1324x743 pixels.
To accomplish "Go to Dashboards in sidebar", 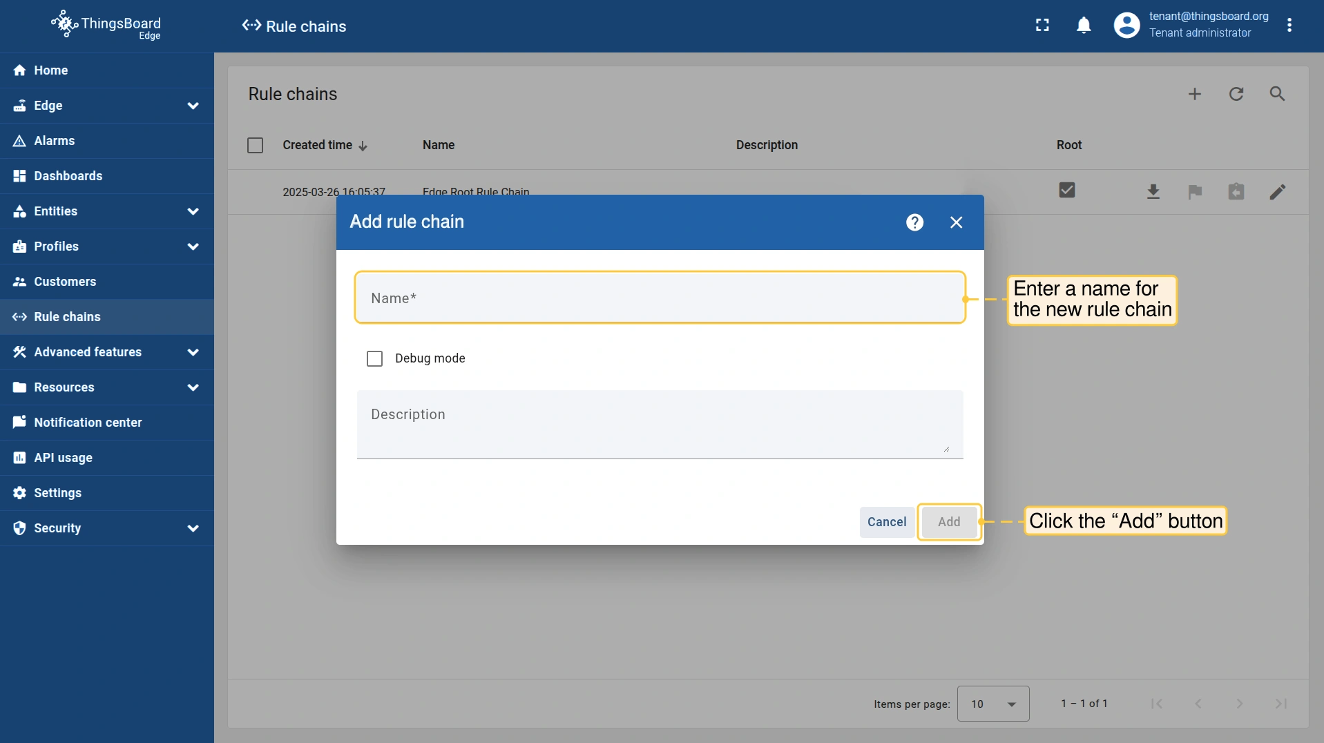I will point(68,176).
